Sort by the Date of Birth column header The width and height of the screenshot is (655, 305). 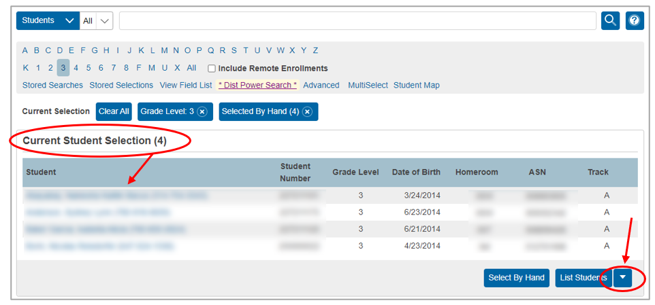click(x=415, y=173)
